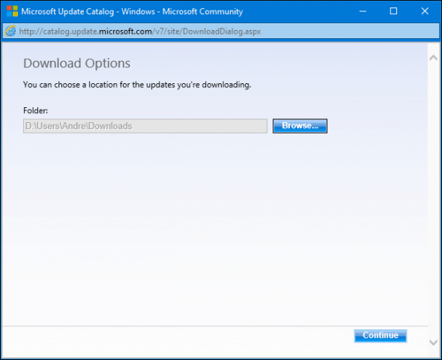The image size is (442, 360).
Task: Click the Continue button
Action: point(381,335)
